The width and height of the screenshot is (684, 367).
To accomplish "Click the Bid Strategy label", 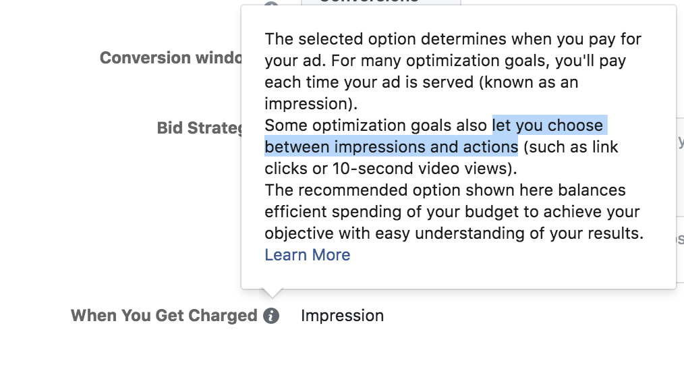I will (199, 128).
